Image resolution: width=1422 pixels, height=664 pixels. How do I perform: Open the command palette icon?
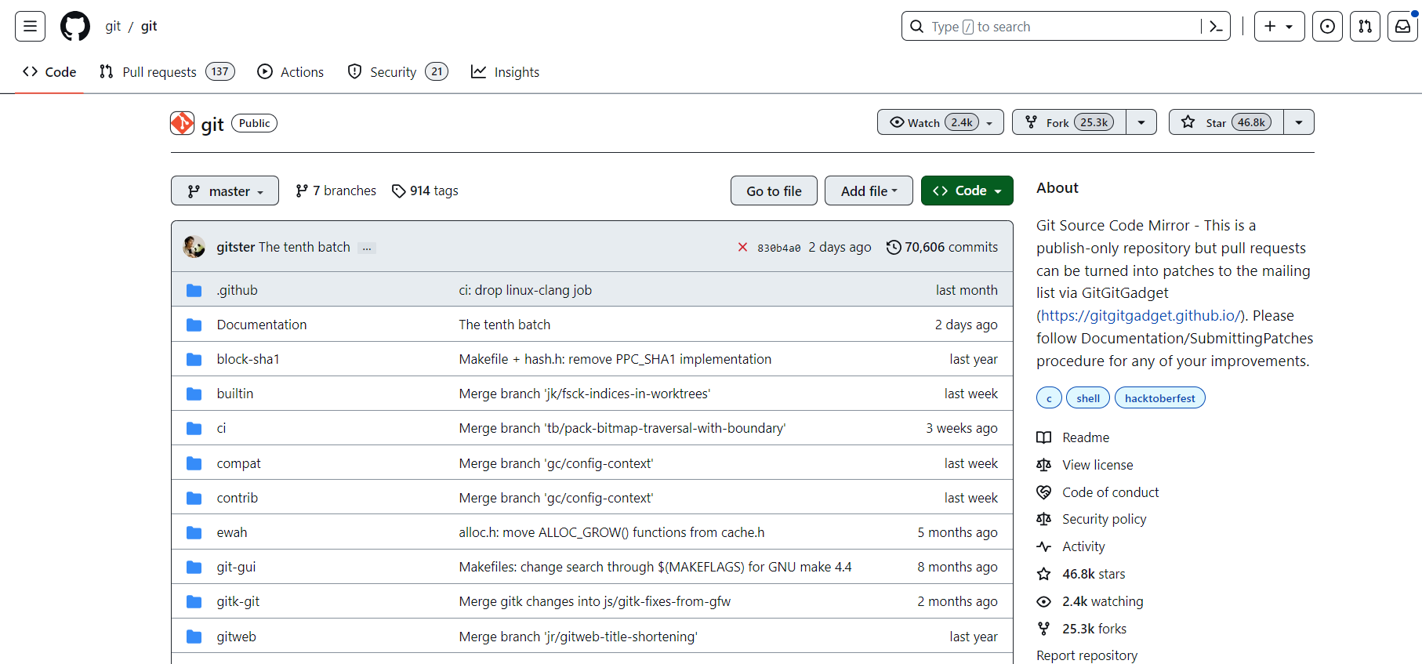pos(1216,27)
